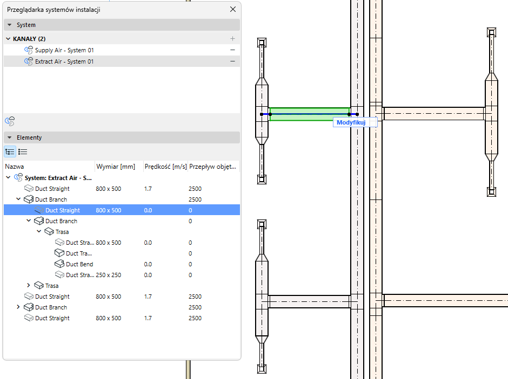Click the Prędkość [m/s] column header
Viewport: 508px width, 379px height.
[x=165, y=167]
